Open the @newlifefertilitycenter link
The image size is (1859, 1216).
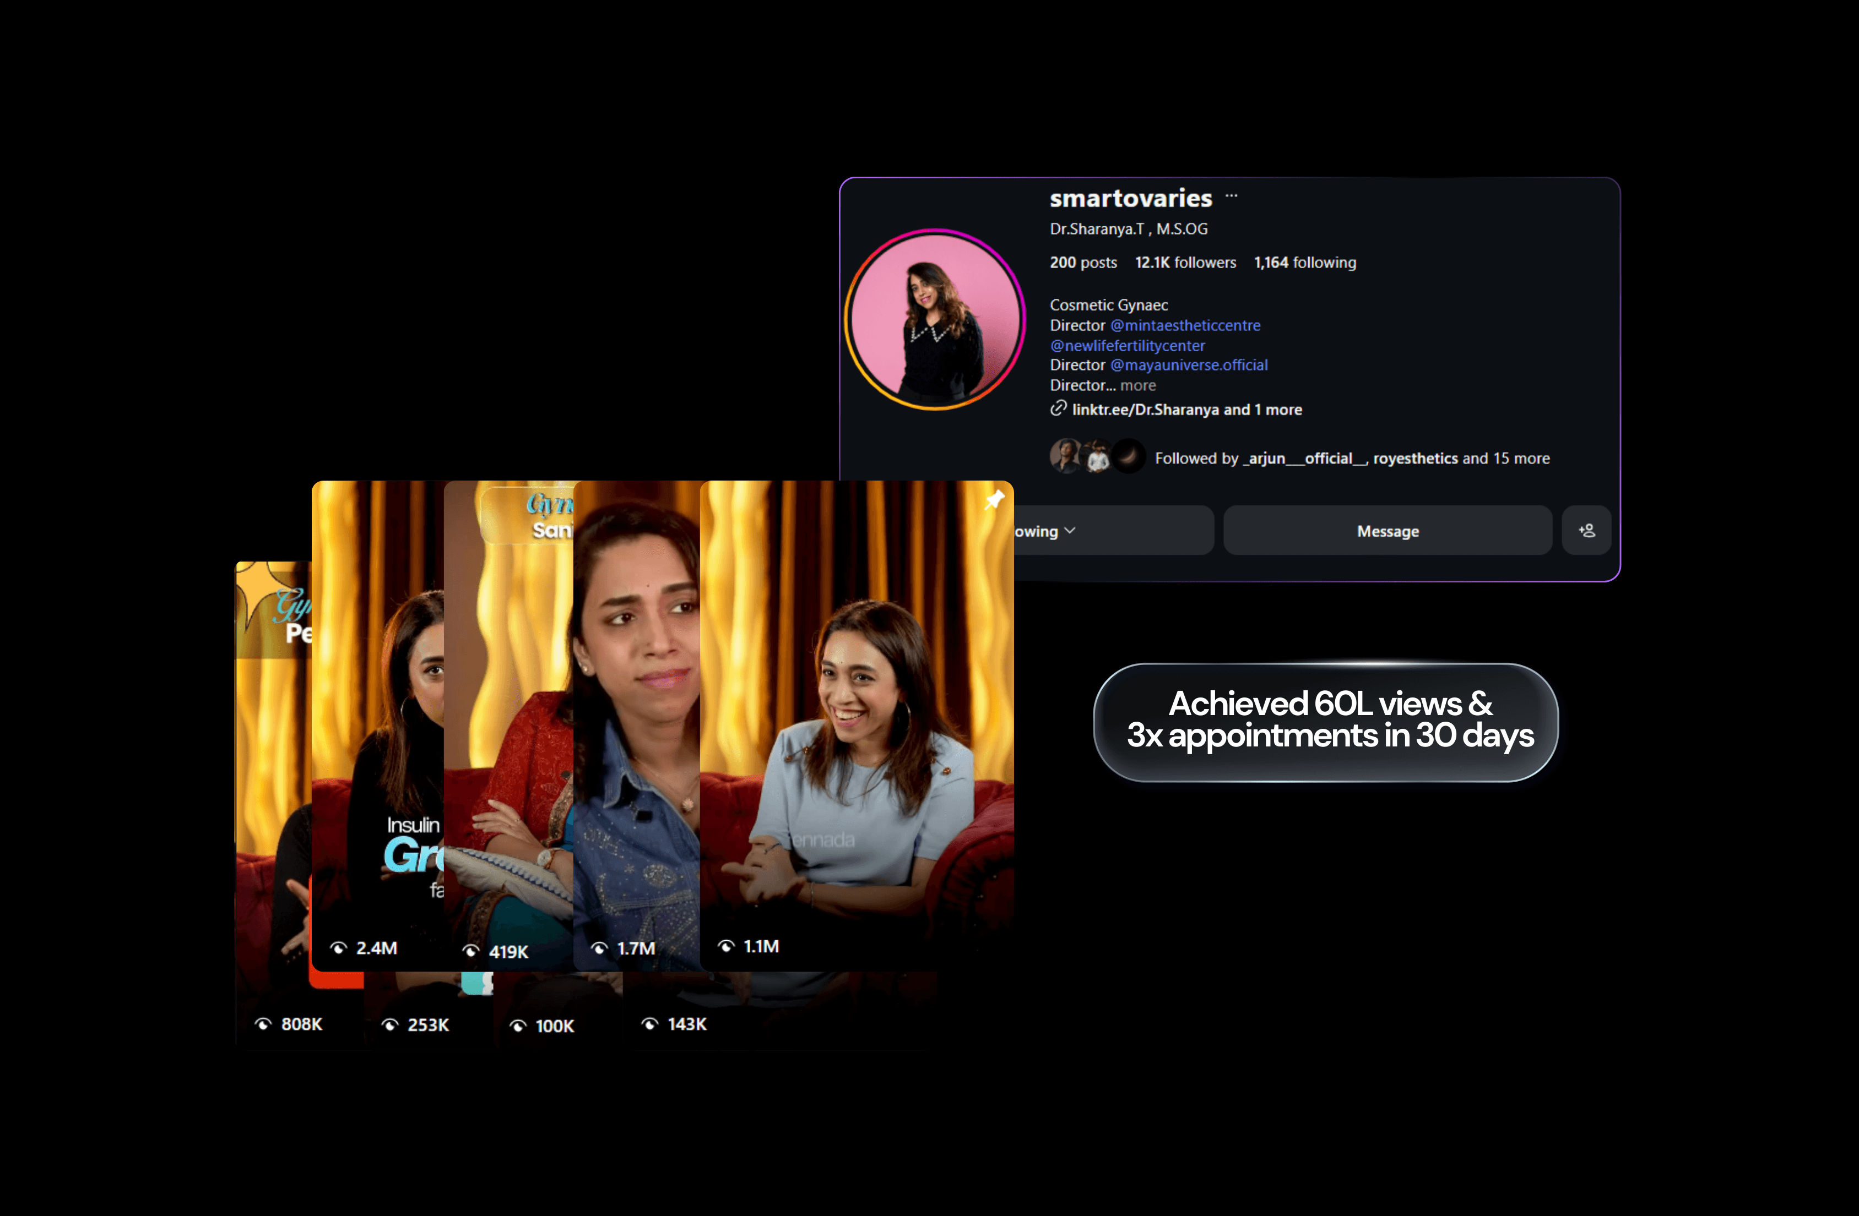[1127, 346]
